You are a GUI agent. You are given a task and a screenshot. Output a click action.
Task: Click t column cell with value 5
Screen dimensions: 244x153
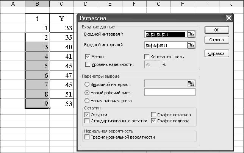(38, 66)
